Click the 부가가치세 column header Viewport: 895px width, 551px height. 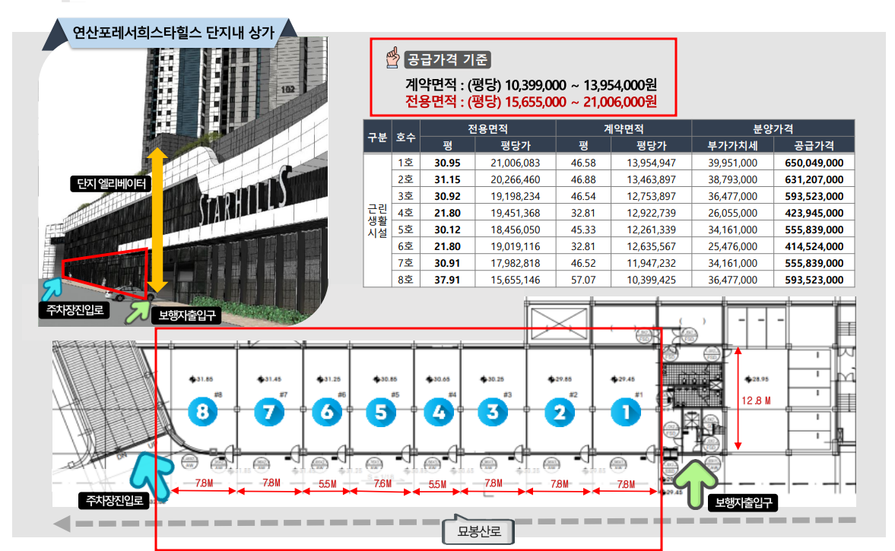coord(732,145)
